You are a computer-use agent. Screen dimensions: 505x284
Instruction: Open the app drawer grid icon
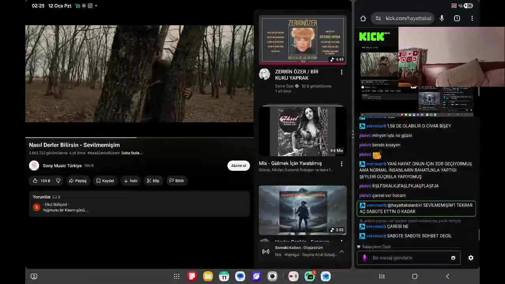[177, 277]
